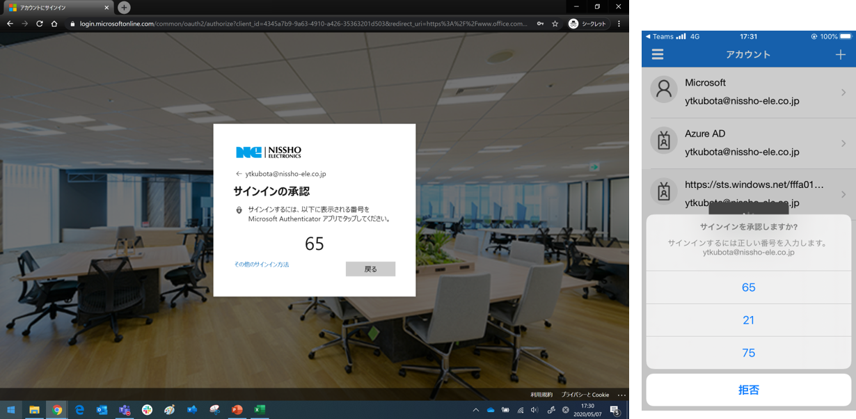Tap number 21 in the approval prompt
This screenshot has width=856, height=419.
[749, 320]
